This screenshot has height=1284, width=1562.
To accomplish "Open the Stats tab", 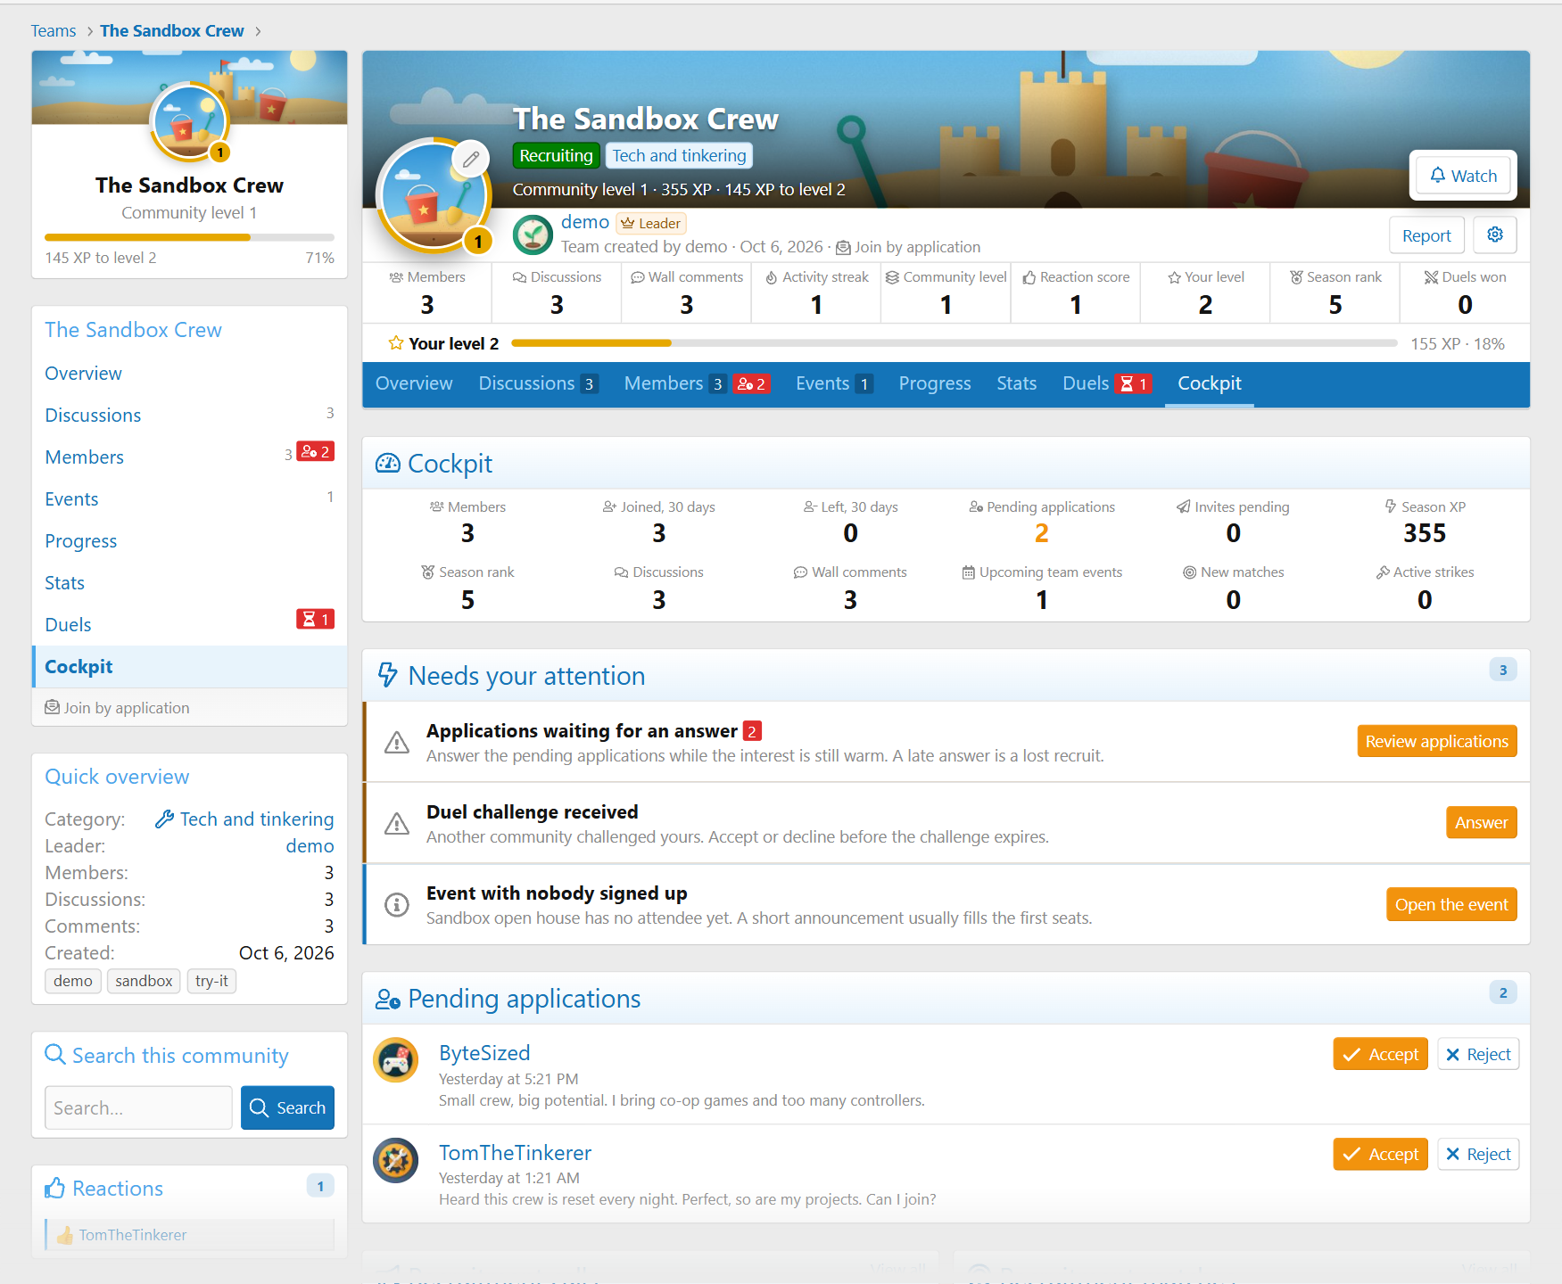I will tap(1017, 383).
